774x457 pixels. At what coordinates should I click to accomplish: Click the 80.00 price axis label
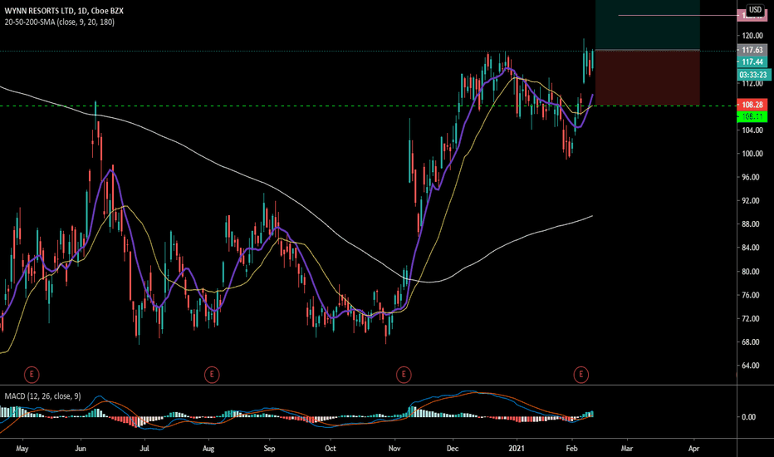tap(752, 271)
